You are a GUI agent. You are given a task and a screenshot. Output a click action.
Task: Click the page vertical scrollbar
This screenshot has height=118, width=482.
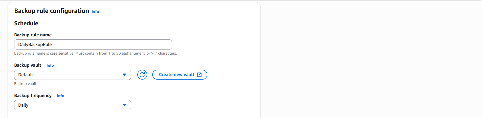tap(481, 39)
